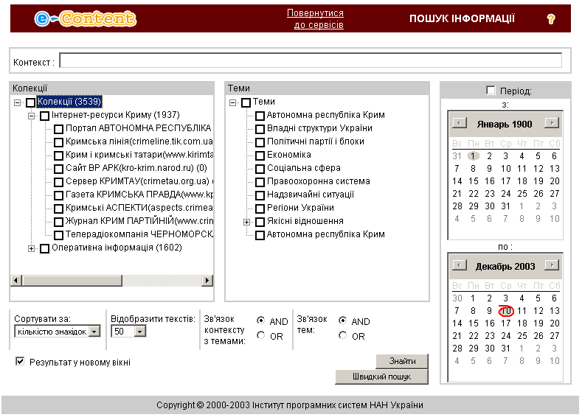
Task: Collapse the Теми root node
Action: click(x=232, y=102)
